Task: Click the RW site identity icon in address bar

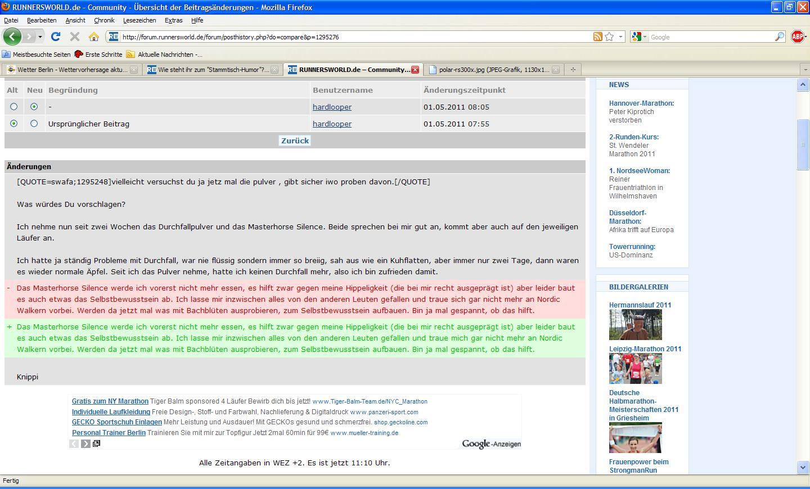Action: pos(113,37)
